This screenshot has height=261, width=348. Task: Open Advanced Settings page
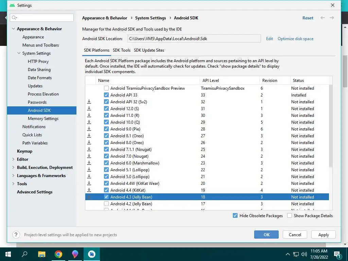point(35,192)
